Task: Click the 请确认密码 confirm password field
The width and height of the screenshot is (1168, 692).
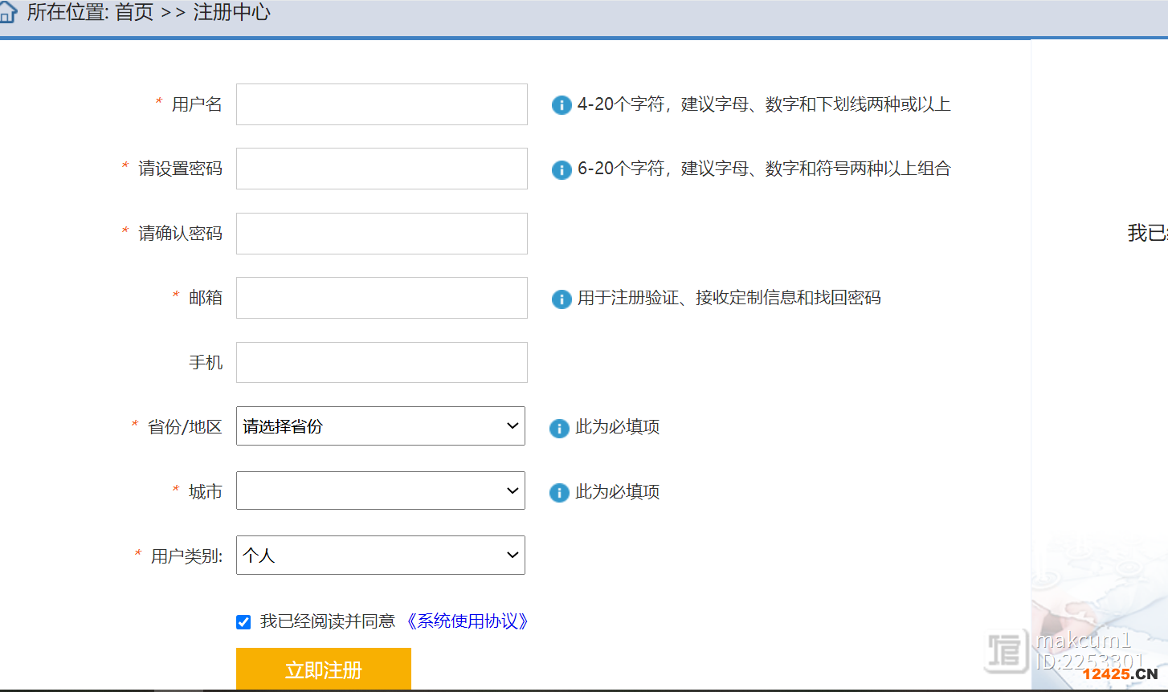Action: pos(382,234)
